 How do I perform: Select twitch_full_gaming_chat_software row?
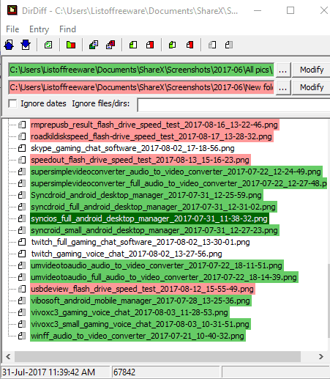(140, 242)
